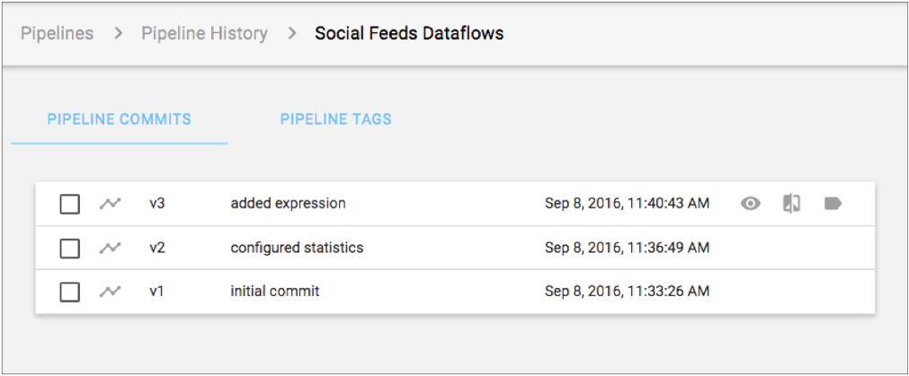Click the 11:36:49 AM timestamp
This screenshot has height=376, width=909.
pos(627,248)
